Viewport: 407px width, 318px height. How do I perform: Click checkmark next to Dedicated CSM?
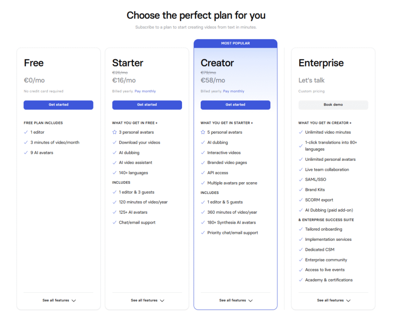point(301,250)
